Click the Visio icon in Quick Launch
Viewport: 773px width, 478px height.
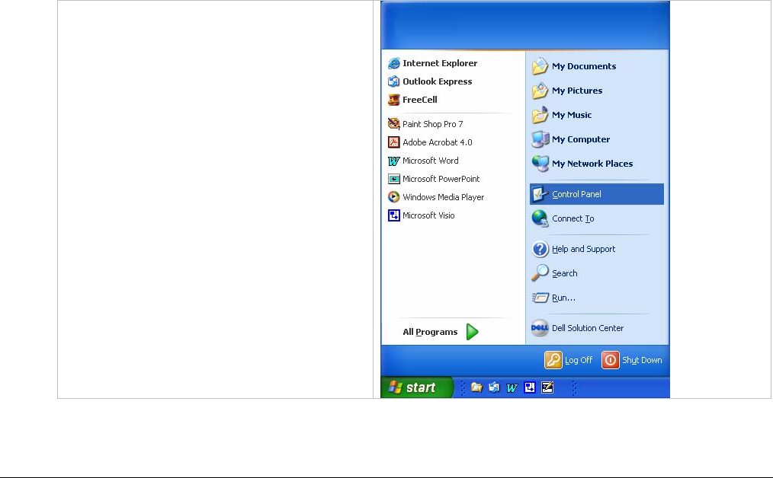click(530, 387)
